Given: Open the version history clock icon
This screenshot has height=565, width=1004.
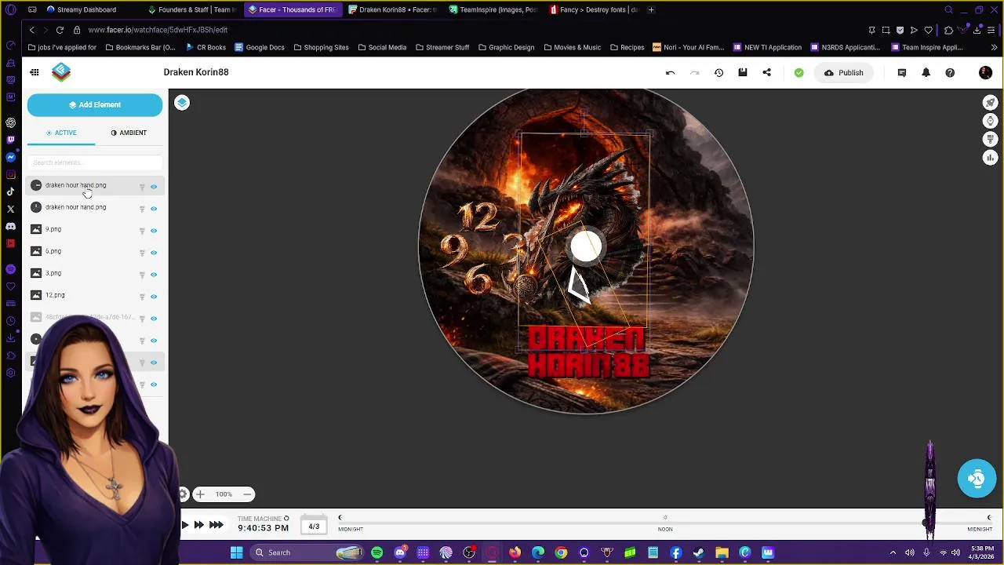Looking at the screenshot, I should (x=718, y=73).
